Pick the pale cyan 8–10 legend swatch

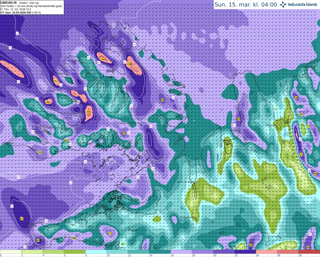coord(96,252)
